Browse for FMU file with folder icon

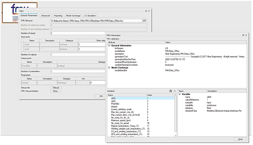[144, 20]
